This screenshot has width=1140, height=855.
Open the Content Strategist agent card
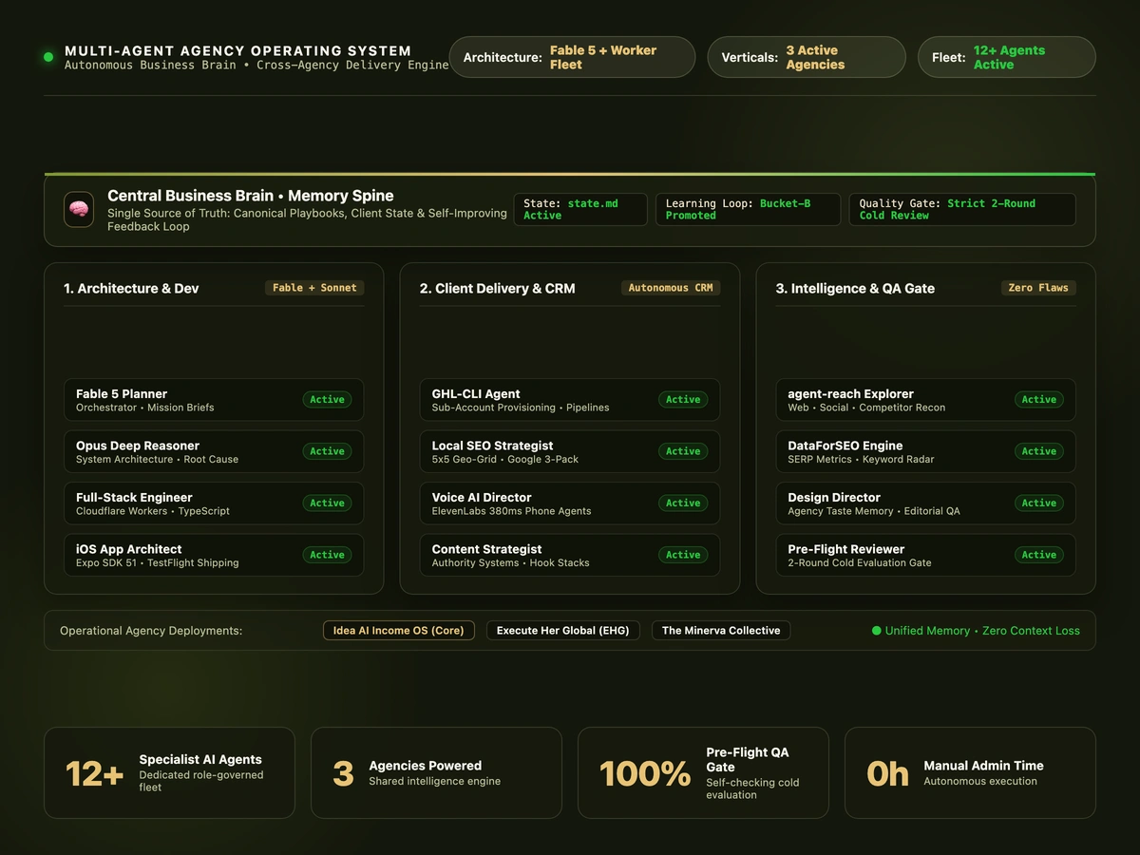(570, 555)
